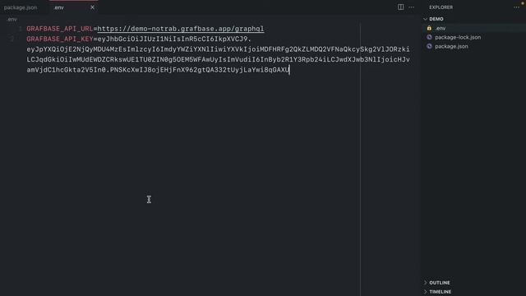Screen dimensions: 526x296
Task: Split the editor to the right
Action: [x=400, y=7]
